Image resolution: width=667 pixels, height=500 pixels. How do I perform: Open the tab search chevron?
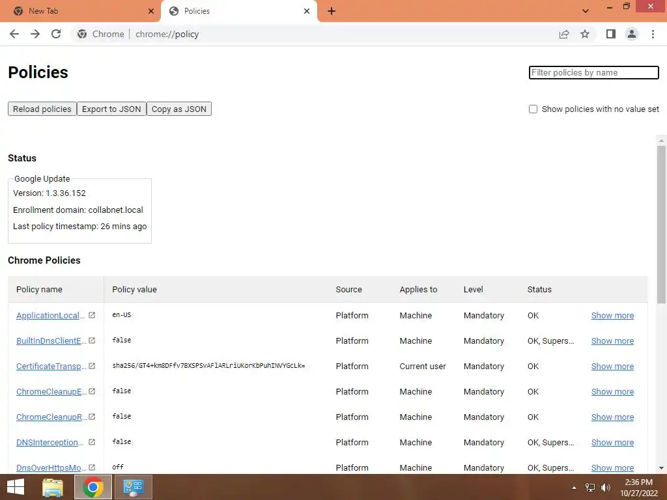(x=586, y=11)
